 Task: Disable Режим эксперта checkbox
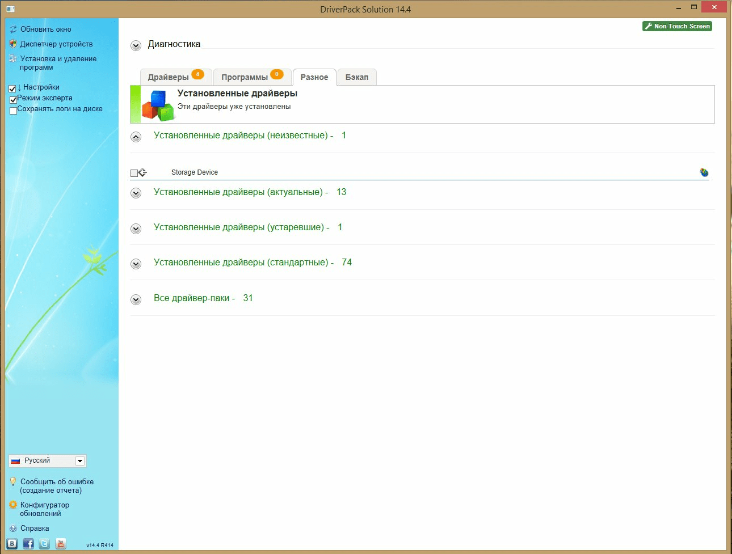[x=13, y=100]
